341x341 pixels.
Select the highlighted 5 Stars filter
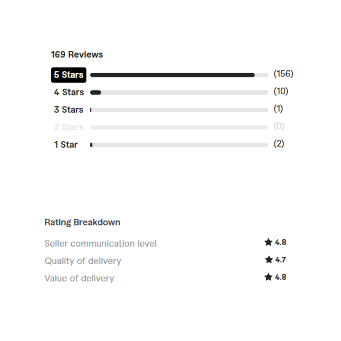(x=69, y=75)
